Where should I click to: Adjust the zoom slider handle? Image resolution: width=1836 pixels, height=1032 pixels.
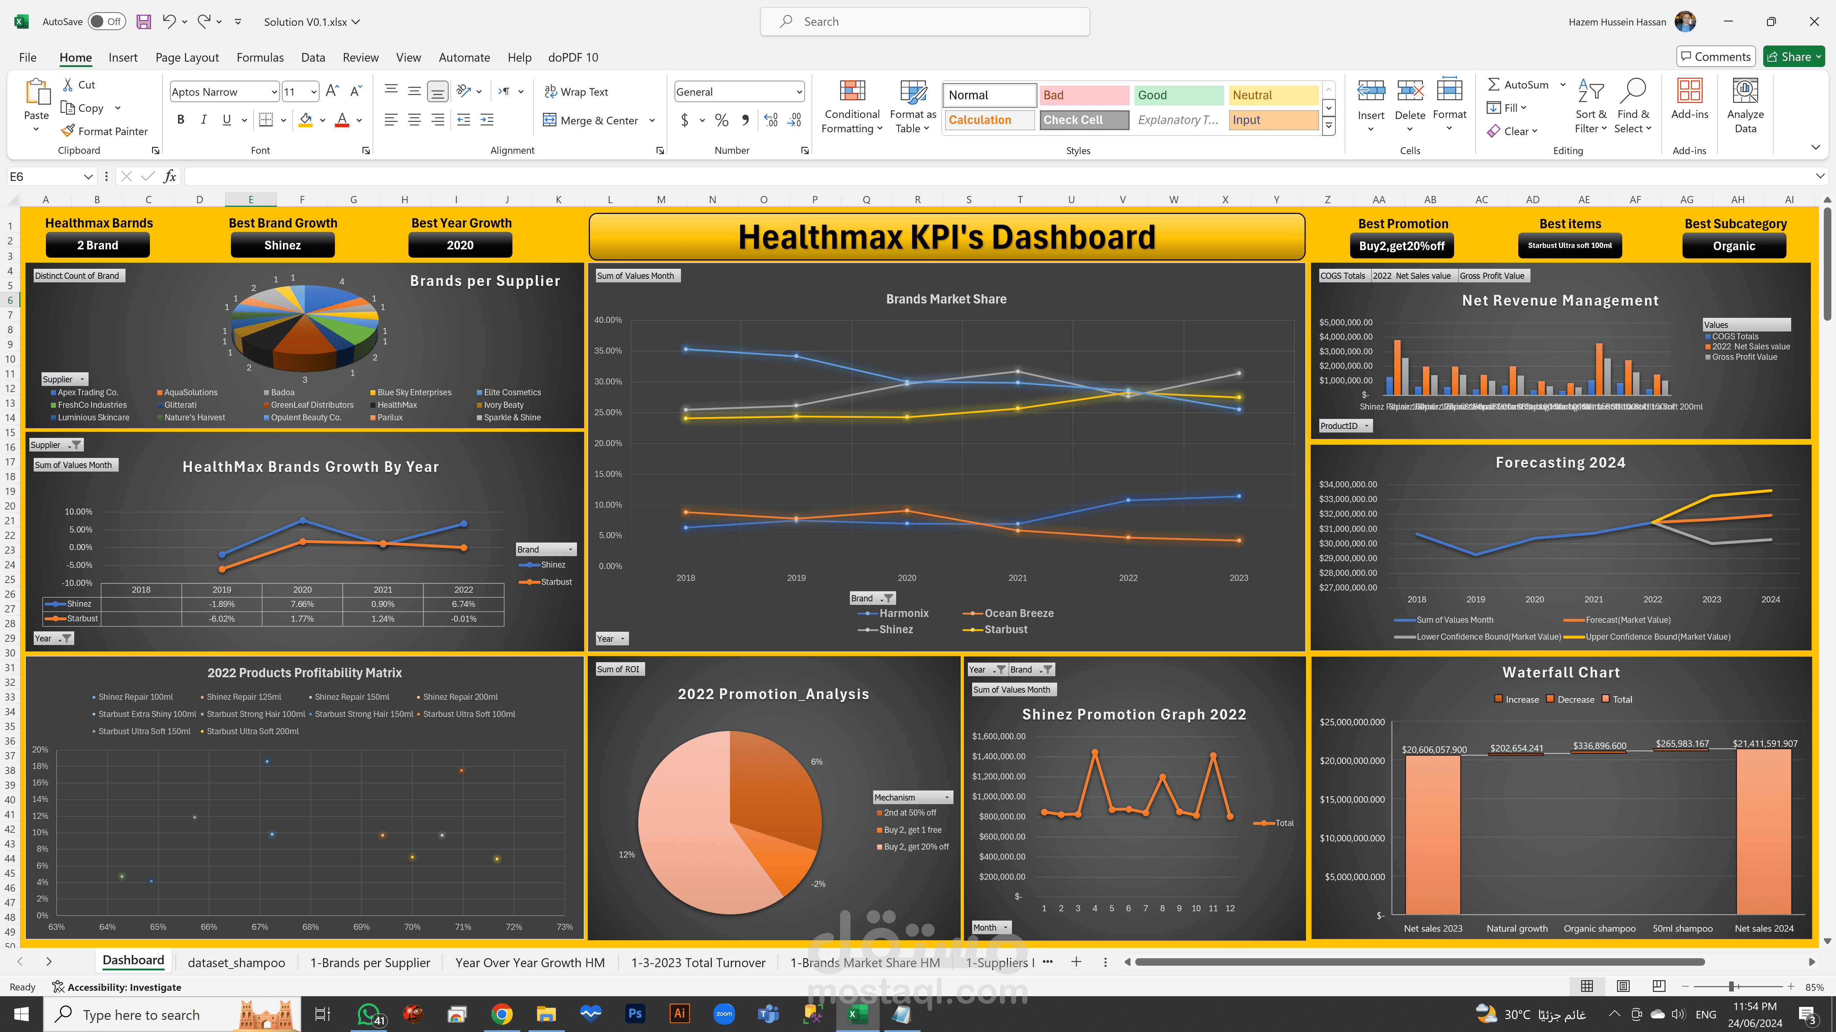click(x=1731, y=986)
